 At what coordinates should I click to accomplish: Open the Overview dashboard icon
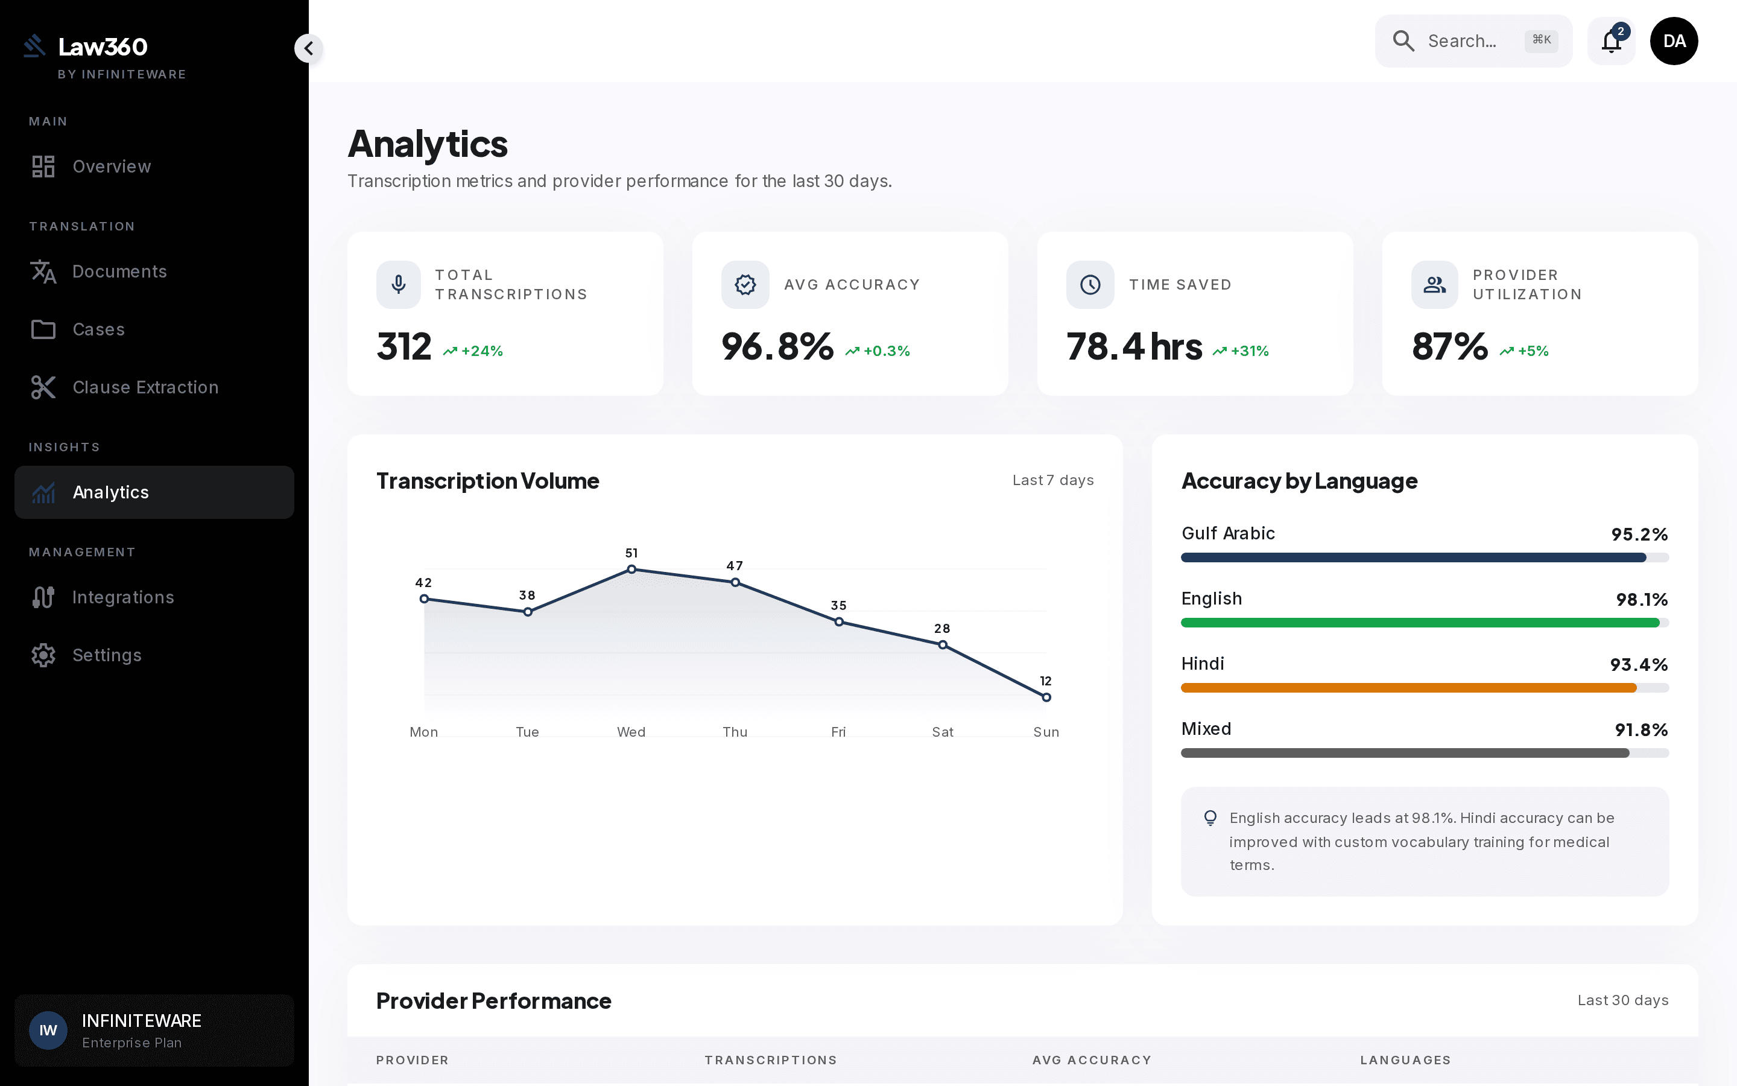43,167
